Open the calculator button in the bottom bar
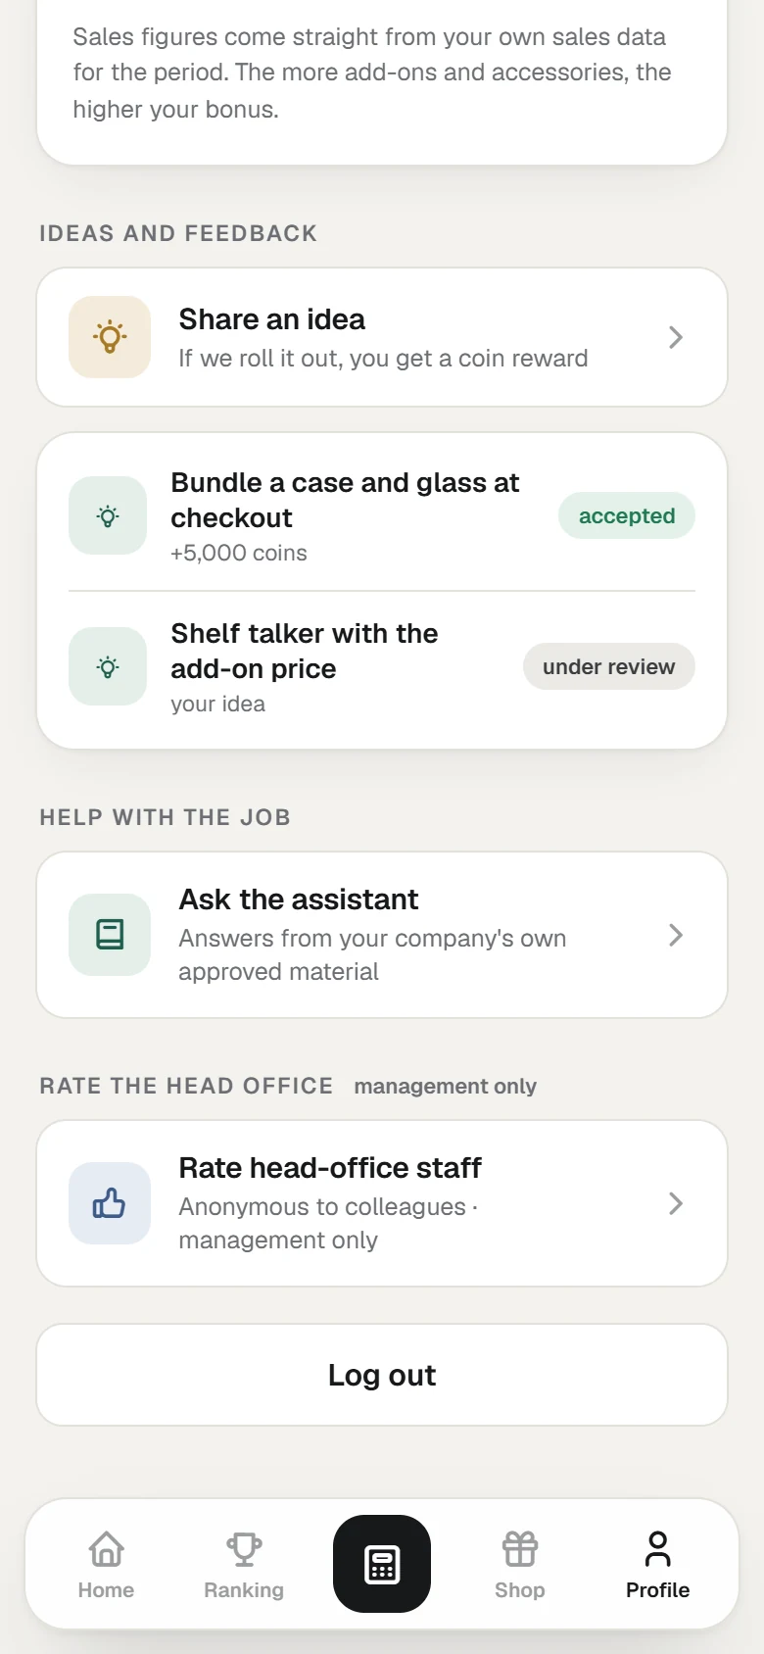Viewport: 764px width, 1654px height. click(x=382, y=1564)
